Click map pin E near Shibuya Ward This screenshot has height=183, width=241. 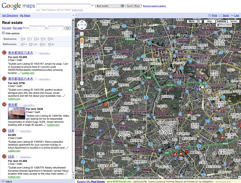(191, 112)
